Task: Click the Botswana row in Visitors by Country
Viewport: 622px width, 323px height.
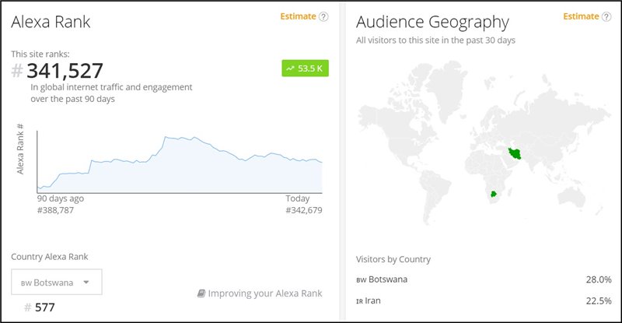Action: coord(484,279)
